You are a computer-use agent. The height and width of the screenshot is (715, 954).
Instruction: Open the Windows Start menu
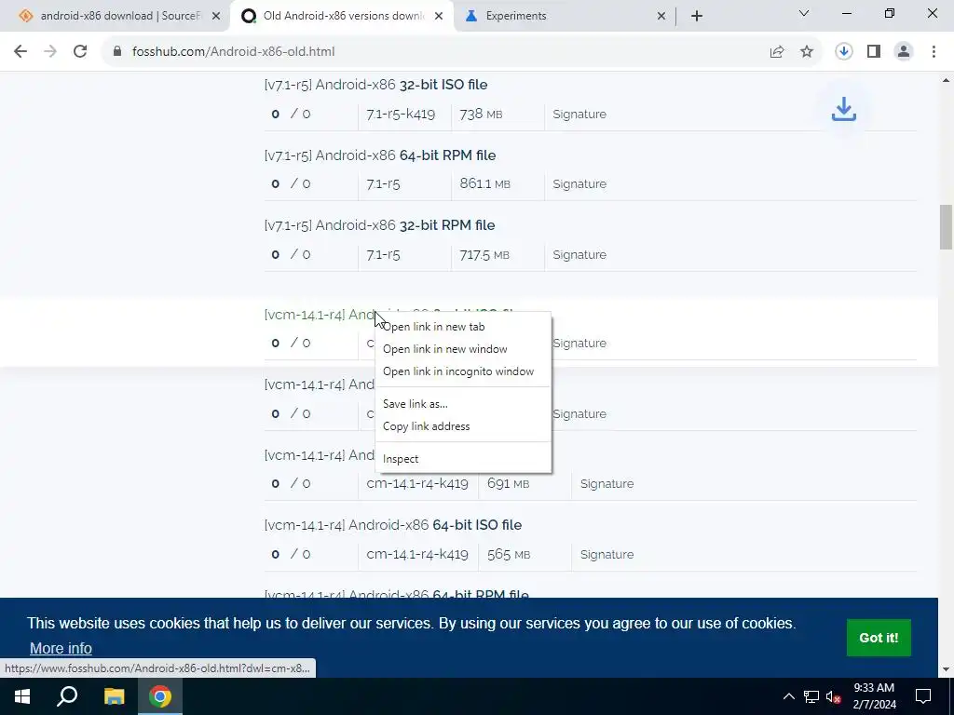click(22, 696)
